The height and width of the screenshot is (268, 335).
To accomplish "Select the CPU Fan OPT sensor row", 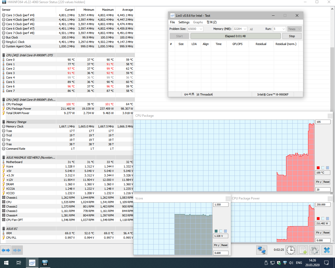I will pyautogui.click(x=68, y=220).
